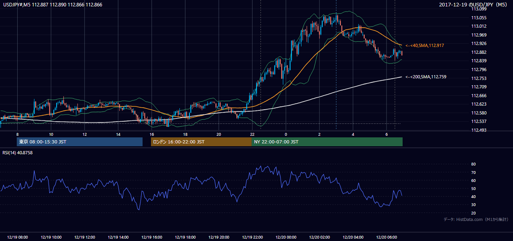The width and height of the screenshot is (513, 241).
Task: Click RSI scale value 70
Action: [x=473, y=172]
